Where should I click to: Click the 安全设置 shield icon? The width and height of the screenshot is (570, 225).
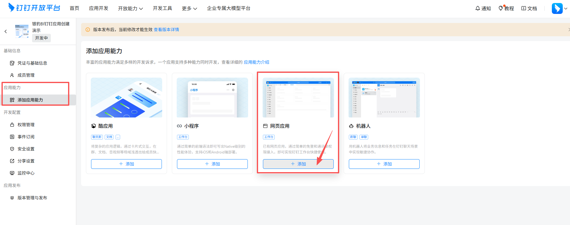12,149
